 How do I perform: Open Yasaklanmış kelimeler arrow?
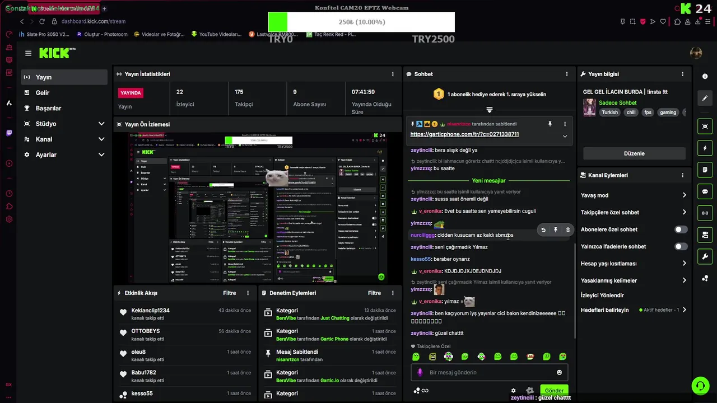(x=684, y=280)
